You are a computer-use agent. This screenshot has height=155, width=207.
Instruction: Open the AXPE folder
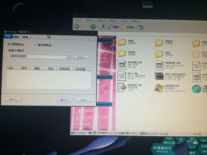pyautogui.click(x=122, y=42)
